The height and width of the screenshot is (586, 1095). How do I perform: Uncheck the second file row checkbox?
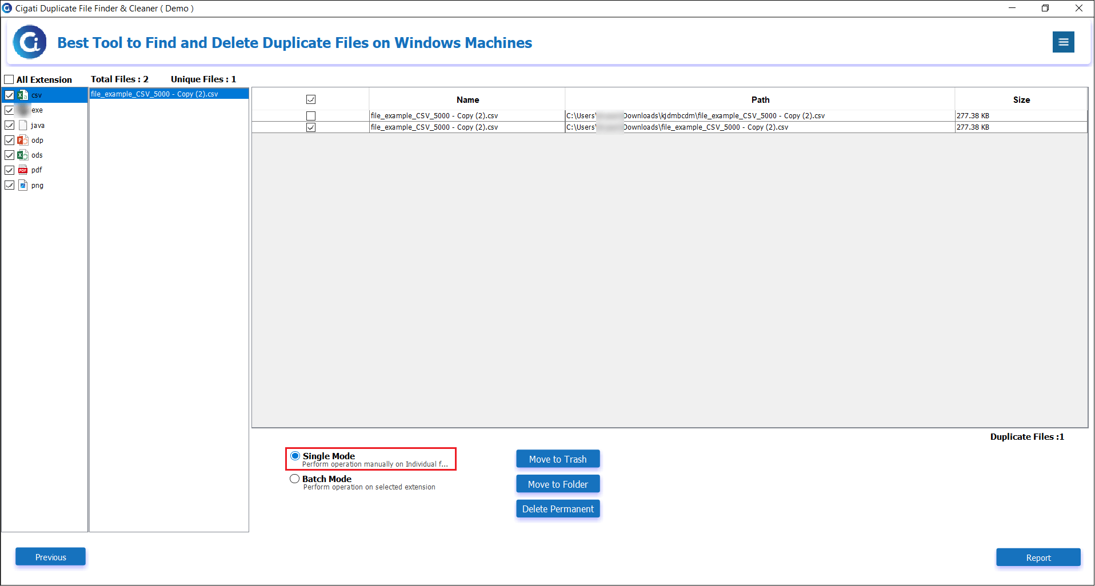tap(311, 127)
